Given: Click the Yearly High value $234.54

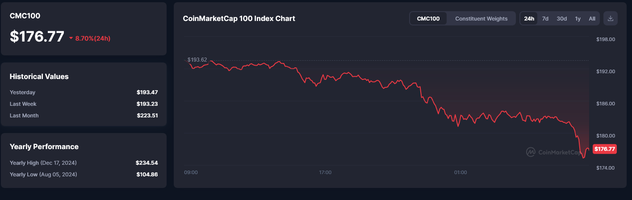Looking at the screenshot, I should pos(146,163).
